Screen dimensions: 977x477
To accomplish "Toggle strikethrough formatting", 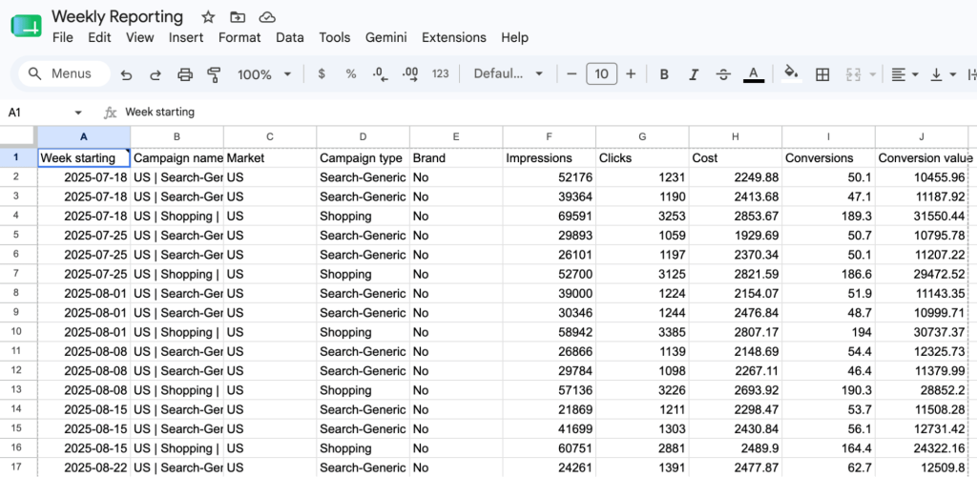I will pos(723,74).
